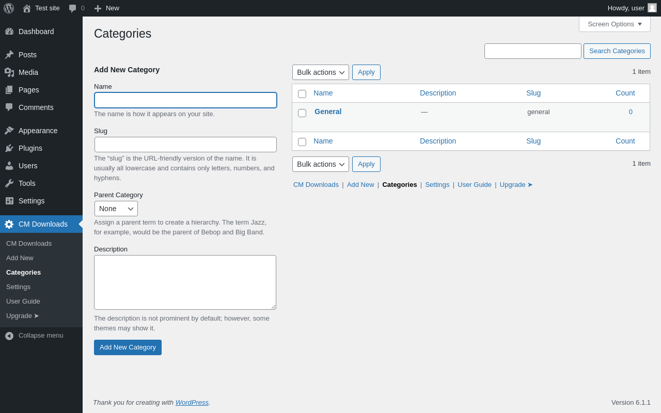Click the Appearance paintbrush icon

pyautogui.click(x=9, y=131)
